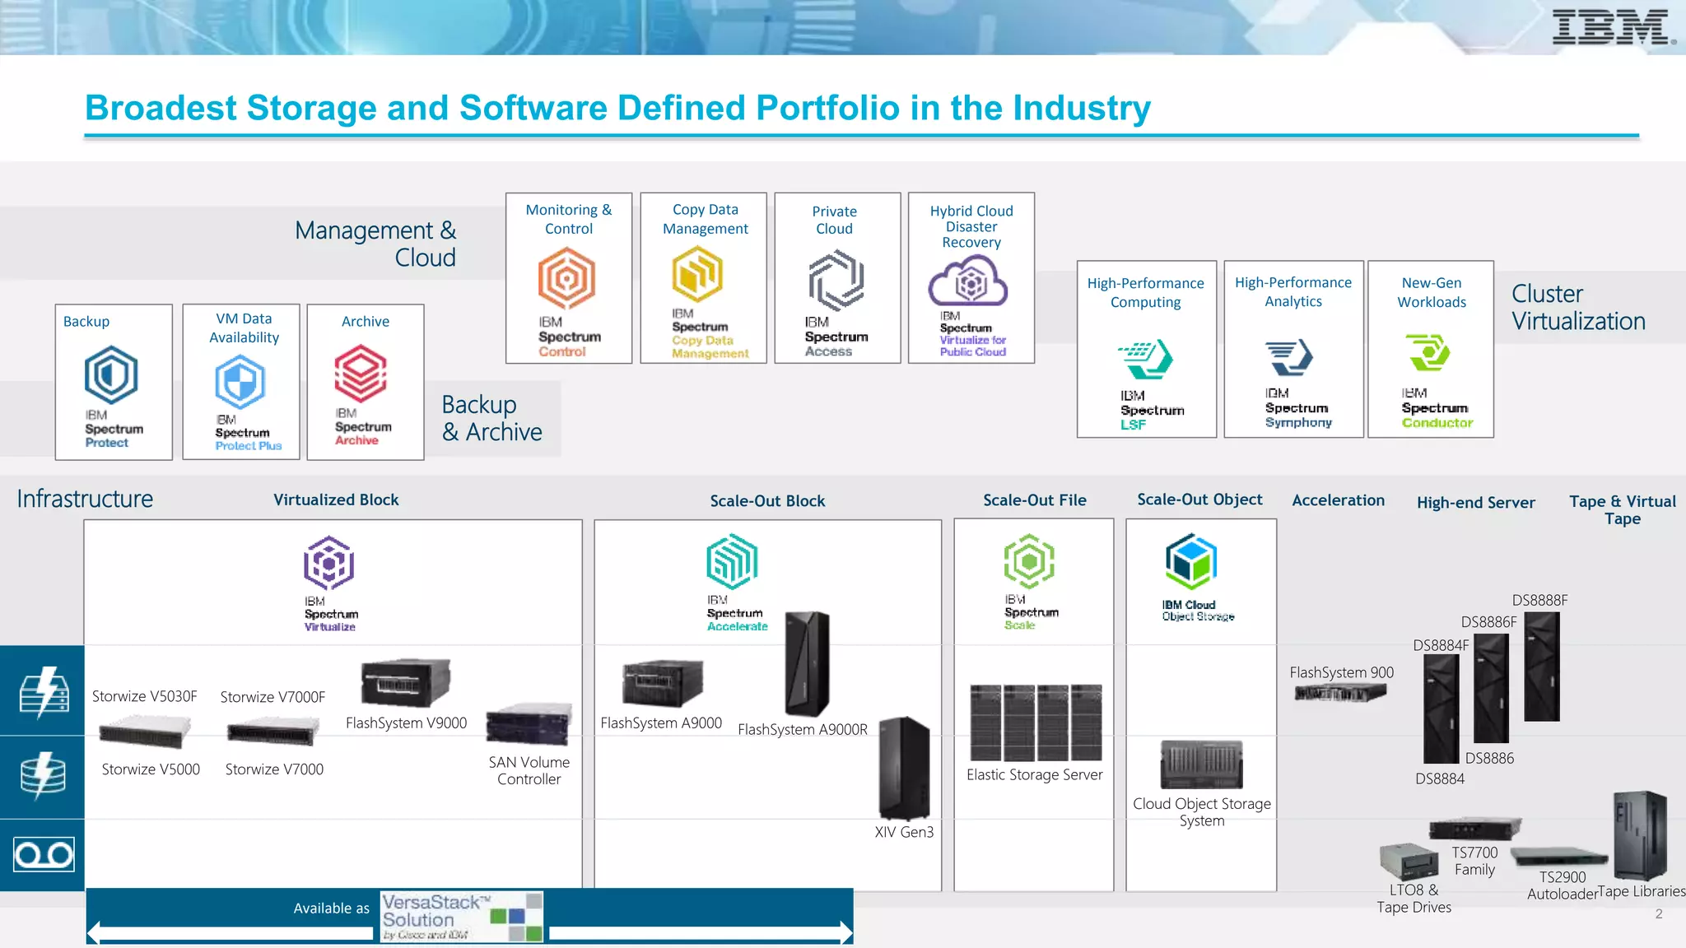This screenshot has height=948, width=1686.
Task: Click the Spectrum Virtualize for Public Cloud icon
Action: point(969,281)
